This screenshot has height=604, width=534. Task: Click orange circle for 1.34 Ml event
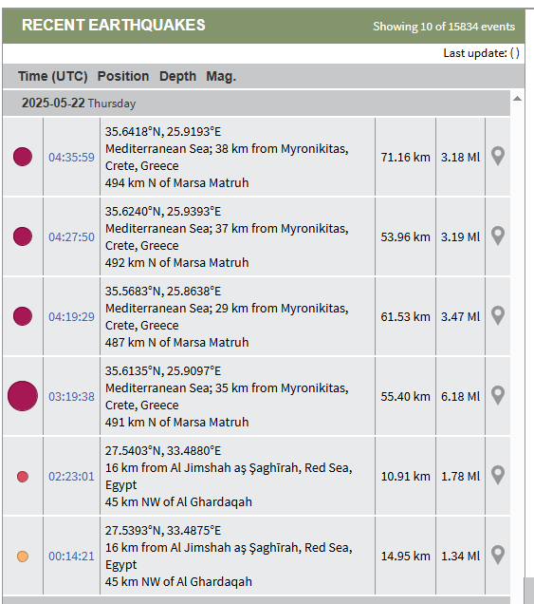[23, 557]
